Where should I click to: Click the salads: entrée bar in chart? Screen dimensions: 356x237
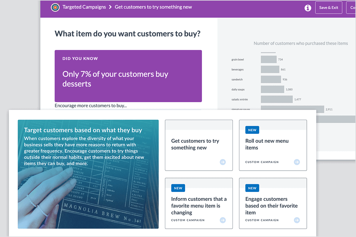(277, 99)
